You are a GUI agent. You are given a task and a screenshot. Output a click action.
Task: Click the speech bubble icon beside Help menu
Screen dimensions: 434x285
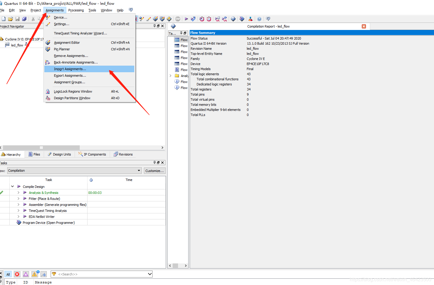click(x=131, y=10)
